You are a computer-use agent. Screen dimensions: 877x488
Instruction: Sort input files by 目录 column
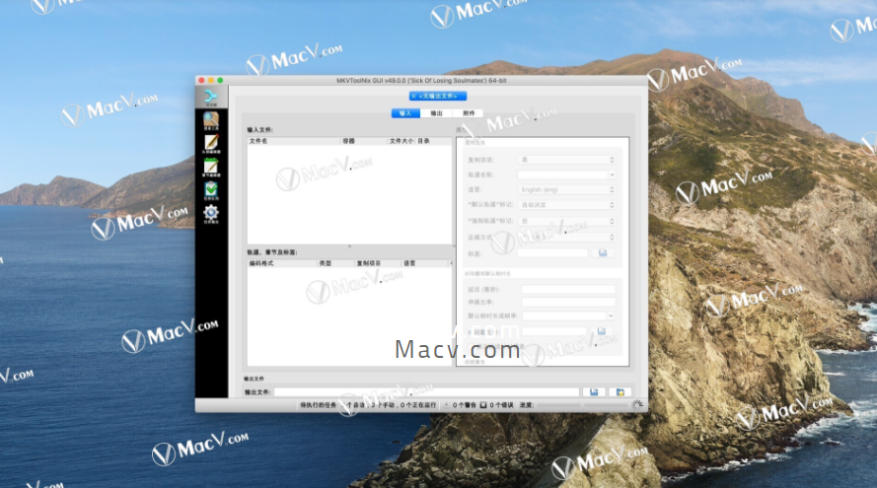click(433, 141)
